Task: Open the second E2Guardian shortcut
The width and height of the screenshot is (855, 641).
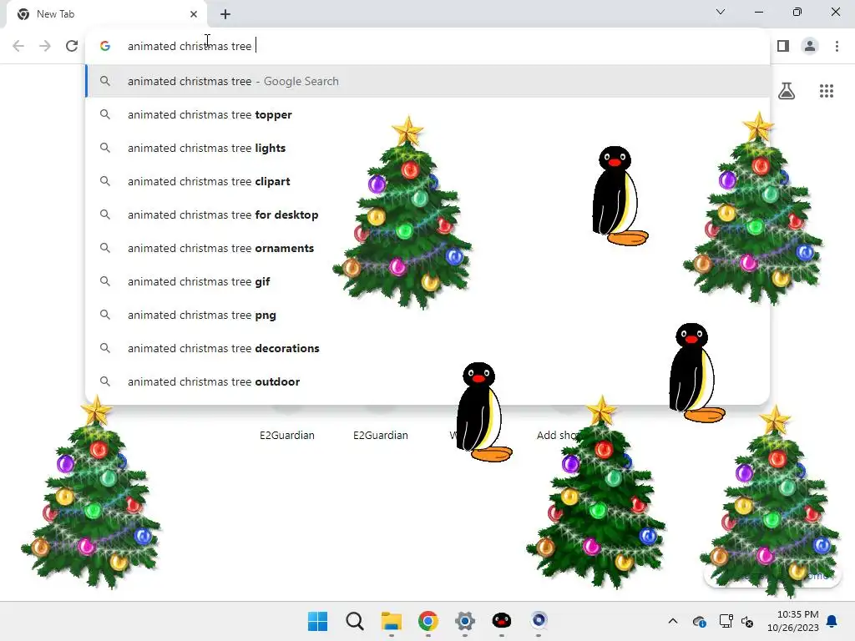Action: click(381, 435)
